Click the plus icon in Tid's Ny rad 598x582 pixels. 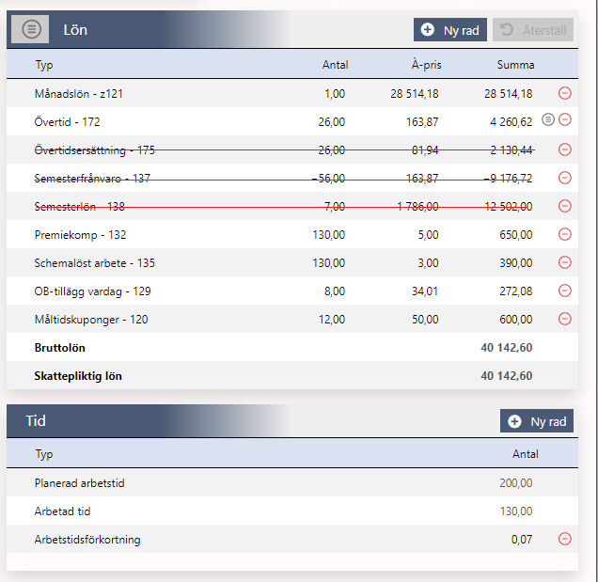[514, 421]
